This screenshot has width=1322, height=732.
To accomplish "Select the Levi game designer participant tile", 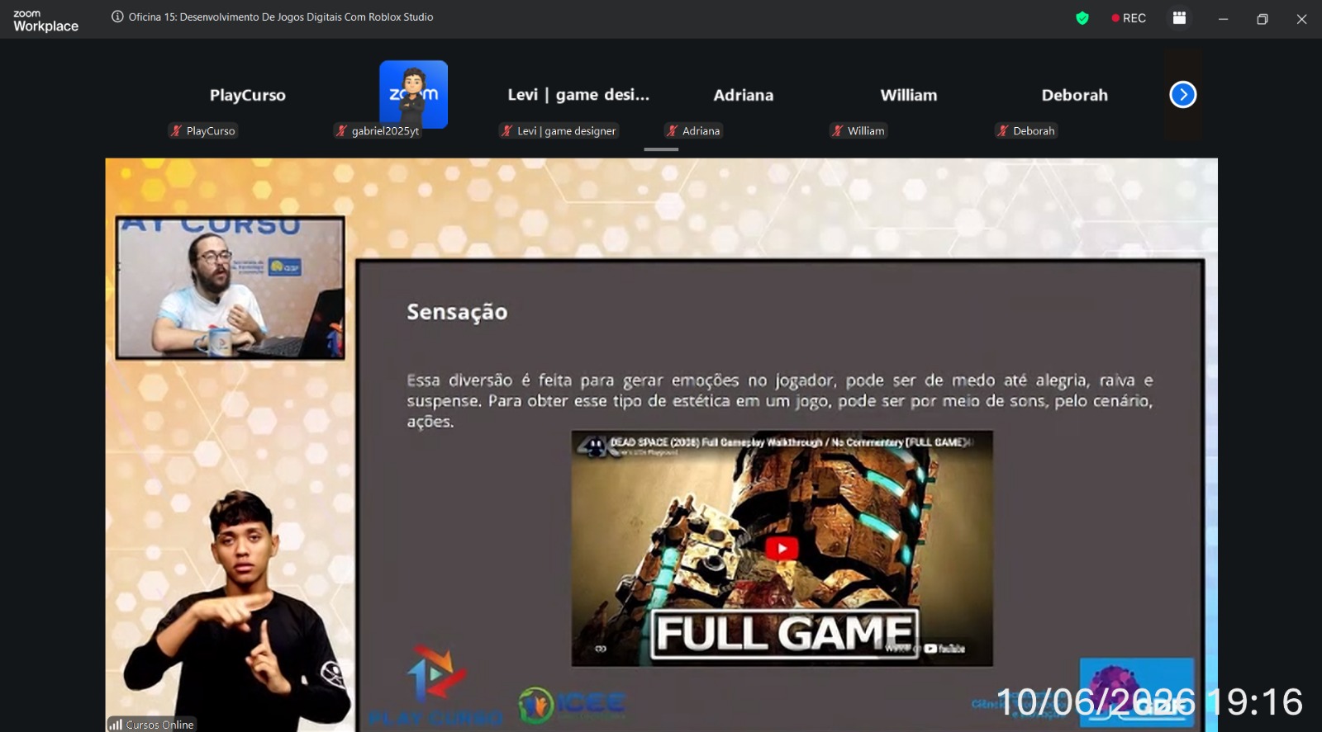I will point(578,95).
